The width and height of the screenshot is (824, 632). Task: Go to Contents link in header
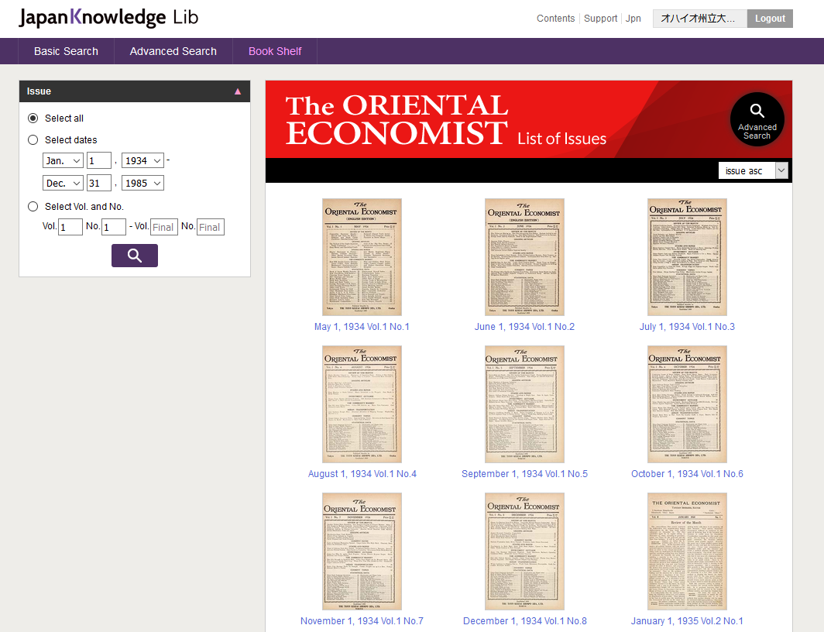(x=555, y=19)
